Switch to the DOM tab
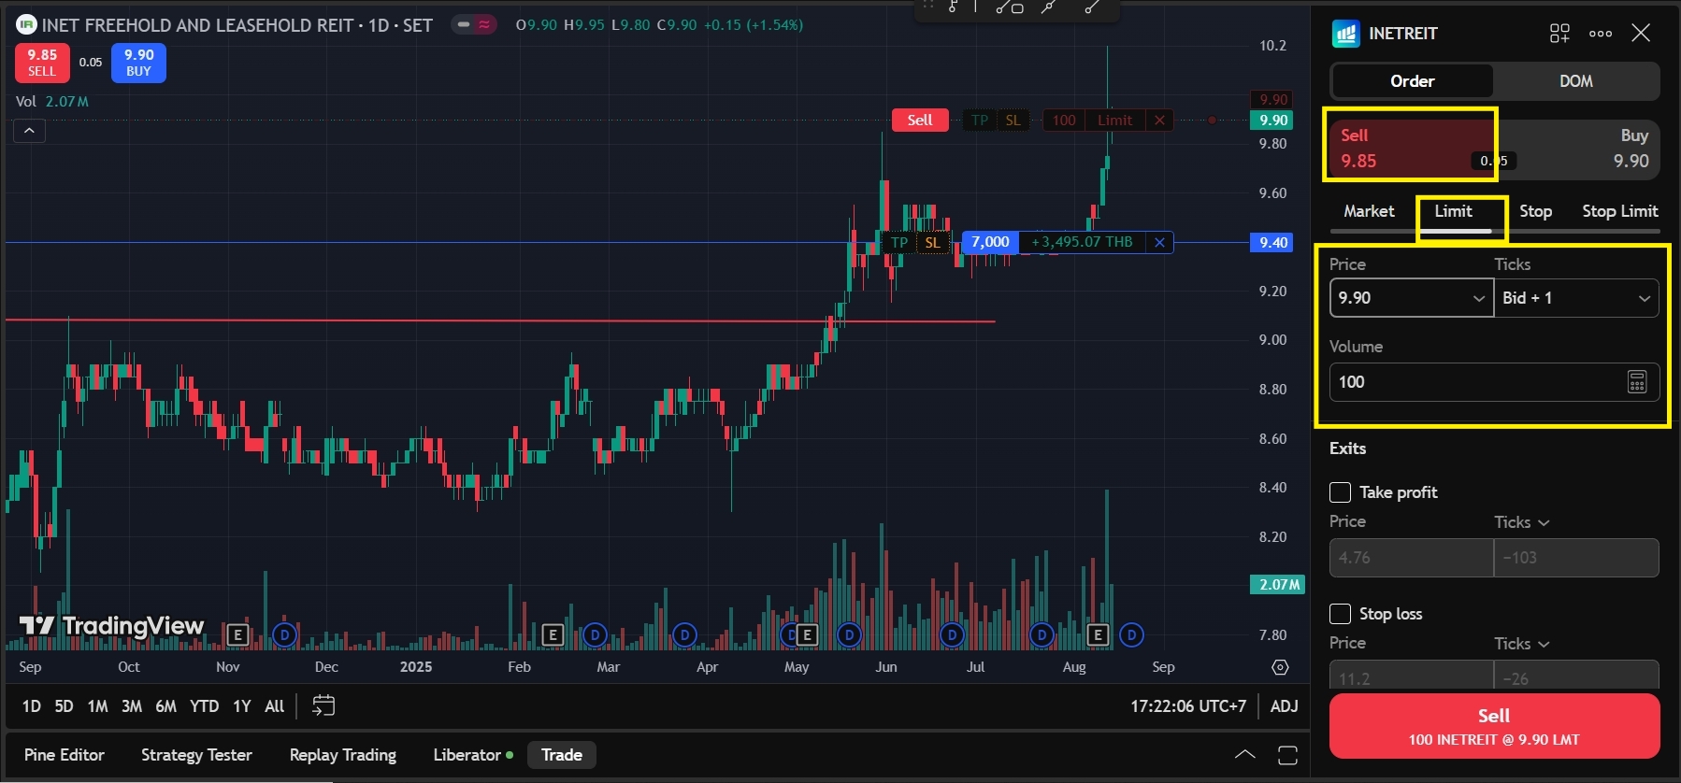Viewport: 1681px width, 783px height. pos(1575,81)
